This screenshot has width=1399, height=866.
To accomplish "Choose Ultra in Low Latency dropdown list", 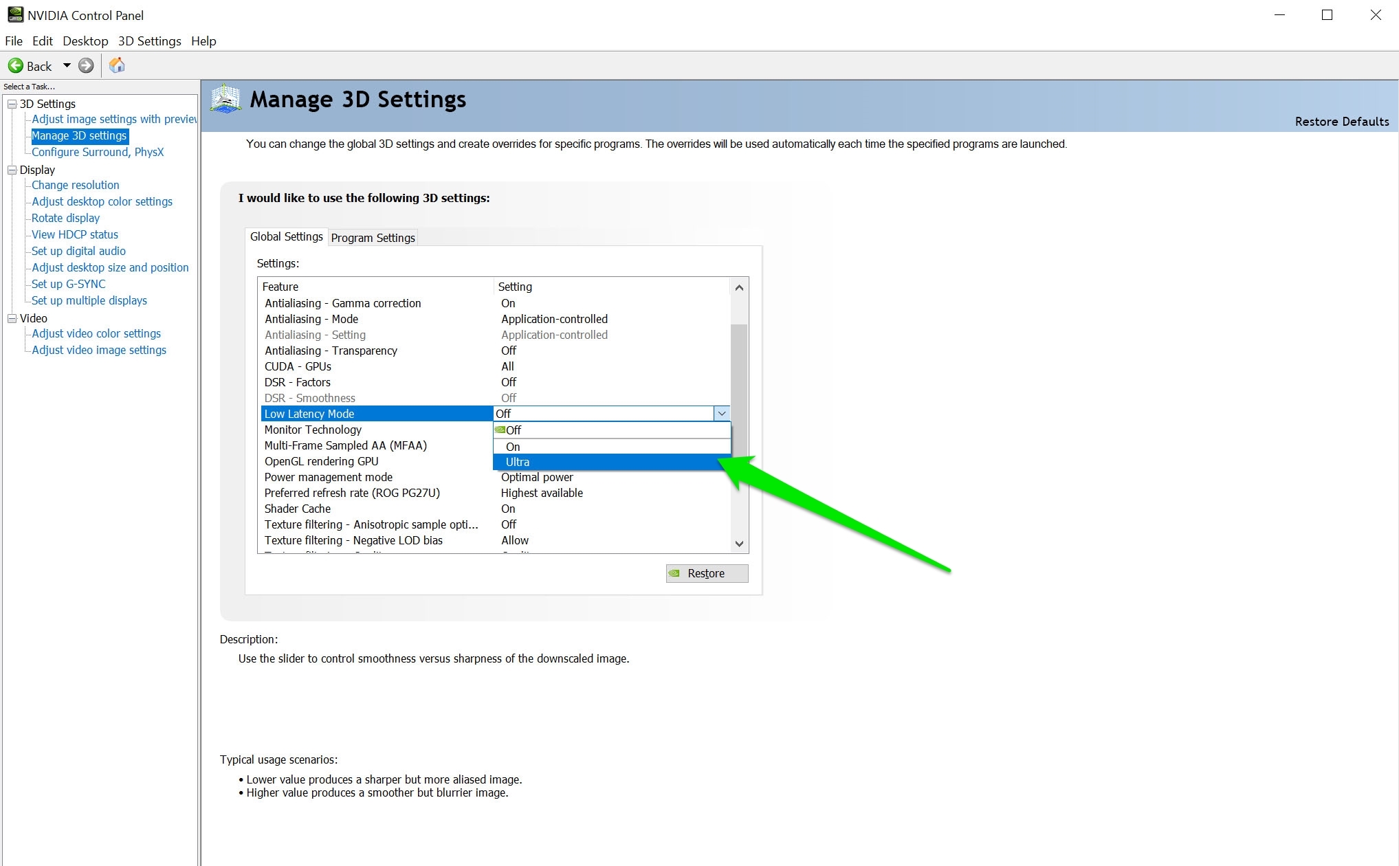I will tap(611, 462).
